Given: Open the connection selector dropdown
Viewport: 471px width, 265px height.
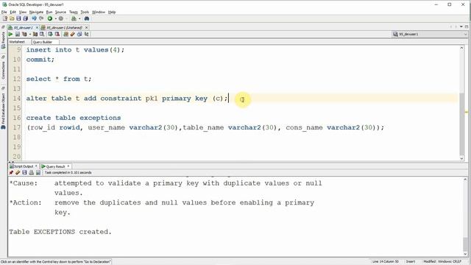Looking at the screenshot, I should pyautogui.click(x=465, y=35).
